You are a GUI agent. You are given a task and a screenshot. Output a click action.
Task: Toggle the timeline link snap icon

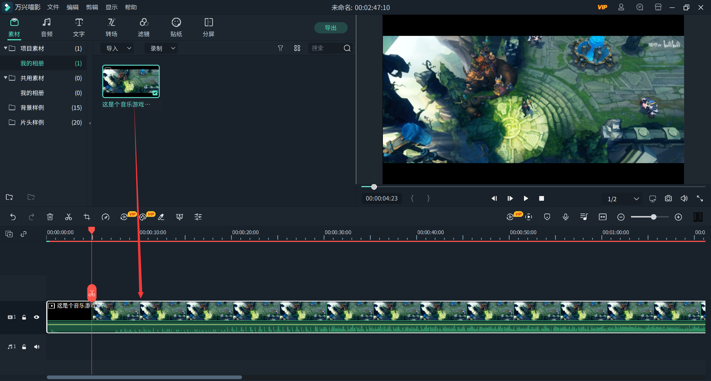tap(24, 234)
